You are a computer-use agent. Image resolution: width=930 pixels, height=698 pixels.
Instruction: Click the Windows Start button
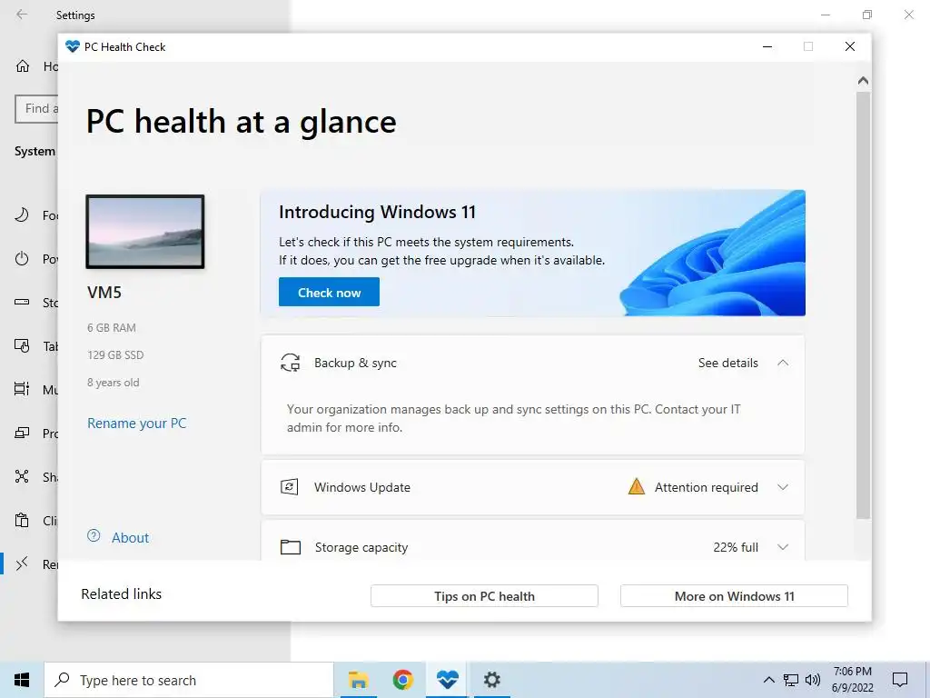click(22, 680)
